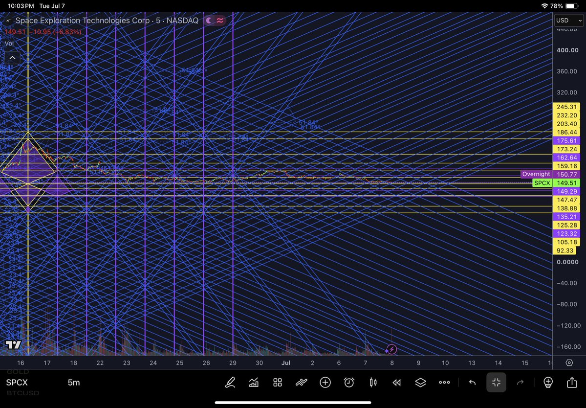
Task: Tap the 0.0000 price scale value
Action: click(x=567, y=262)
